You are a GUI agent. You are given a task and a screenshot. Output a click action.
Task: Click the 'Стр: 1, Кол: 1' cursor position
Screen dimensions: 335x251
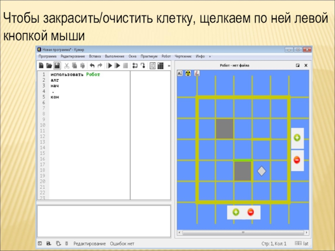point(274,243)
